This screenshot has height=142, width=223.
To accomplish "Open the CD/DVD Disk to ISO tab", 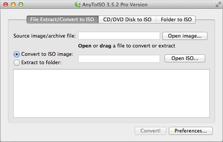I will click(127, 19).
